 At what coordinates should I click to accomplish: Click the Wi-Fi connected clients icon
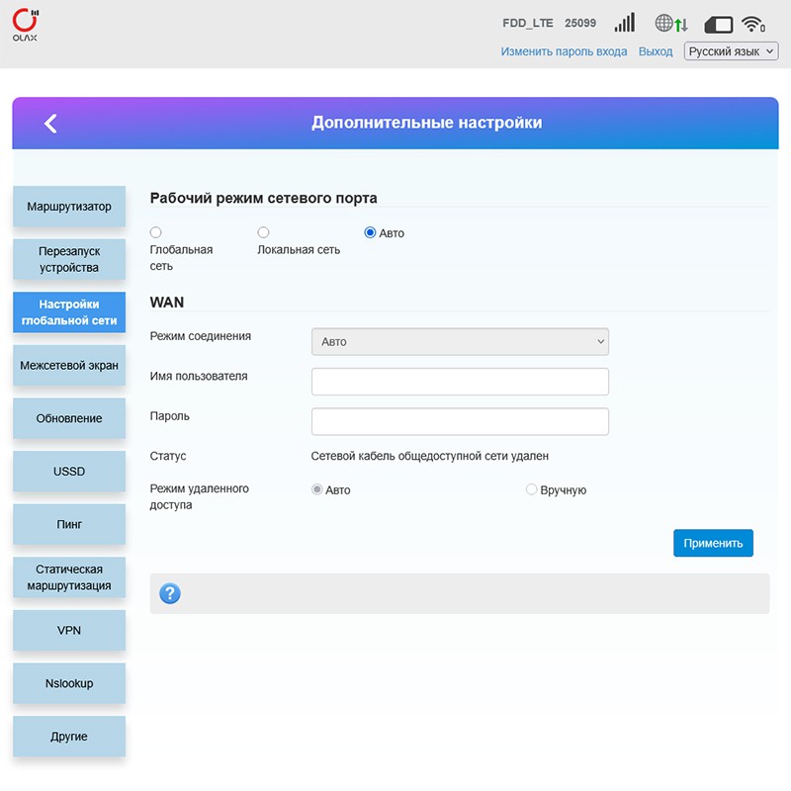[753, 25]
